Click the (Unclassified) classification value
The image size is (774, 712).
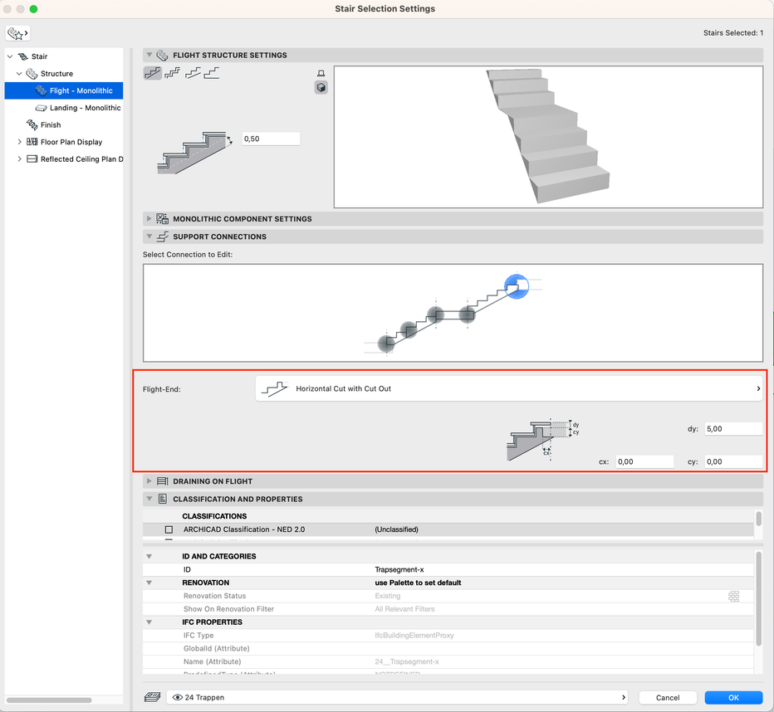click(x=396, y=529)
